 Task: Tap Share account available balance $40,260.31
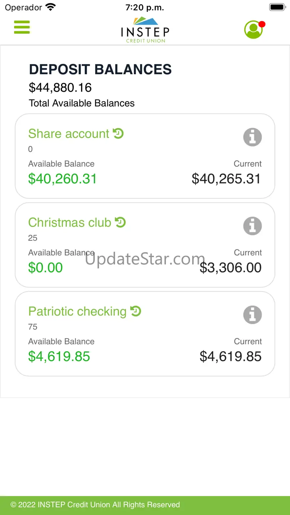click(x=62, y=179)
